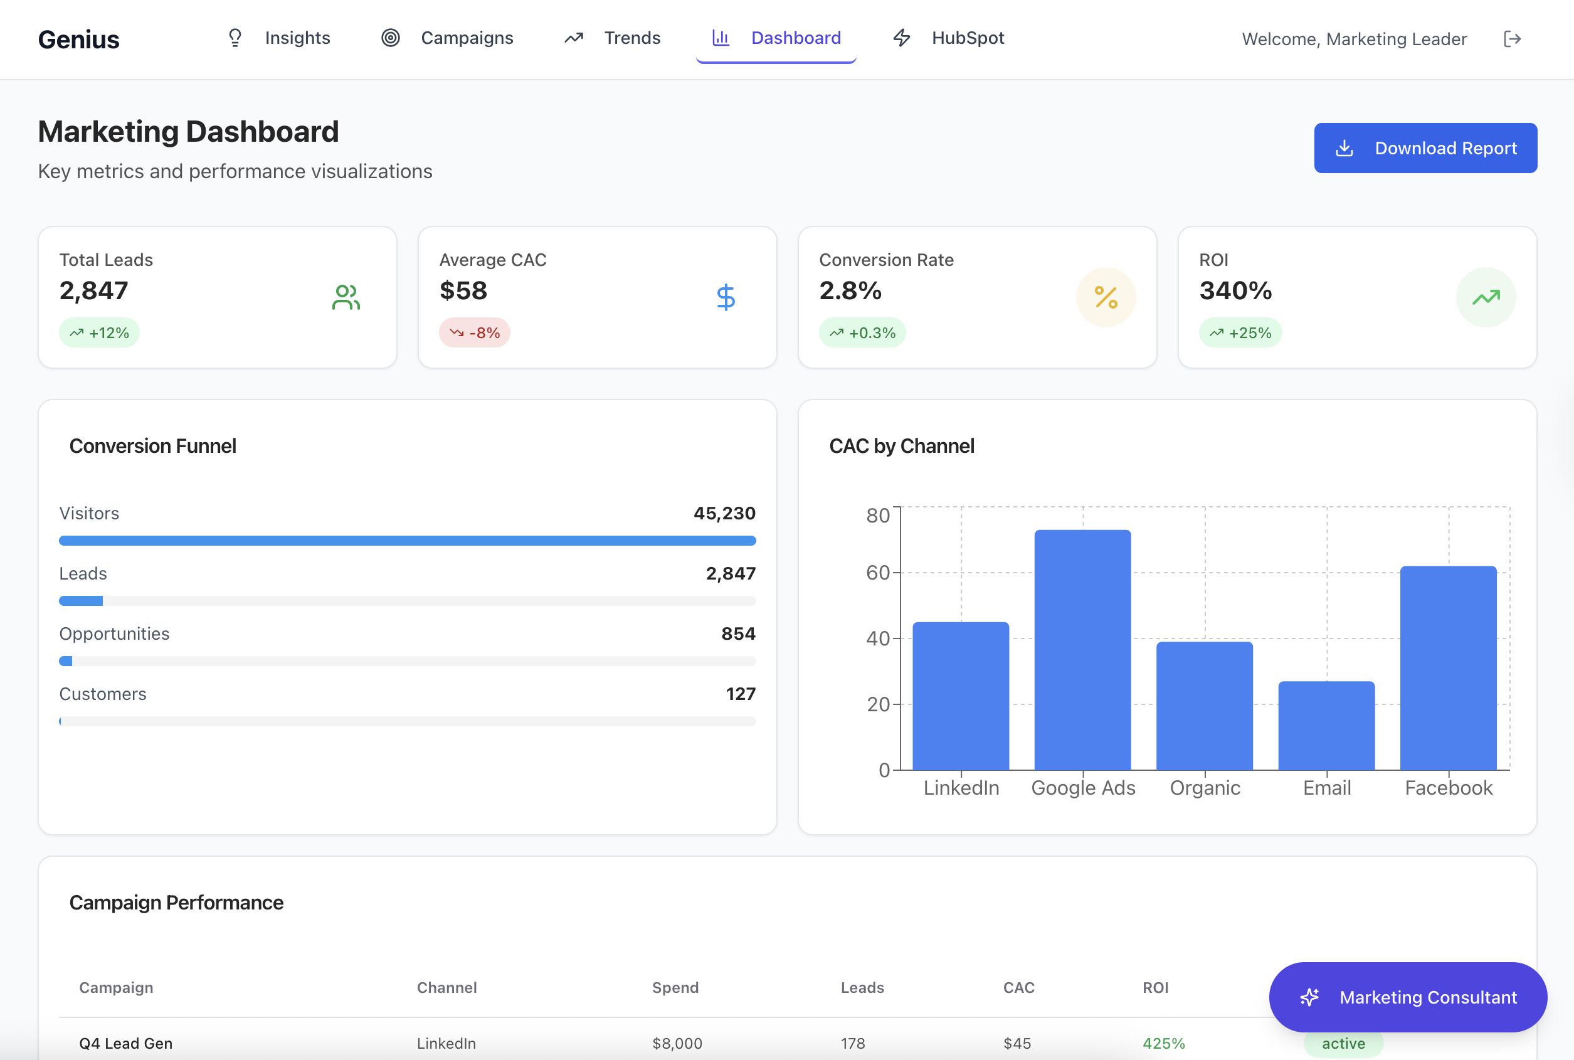This screenshot has height=1060, width=1574.
Task: Click the Conversion Rate percent icon
Action: pos(1106,297)
